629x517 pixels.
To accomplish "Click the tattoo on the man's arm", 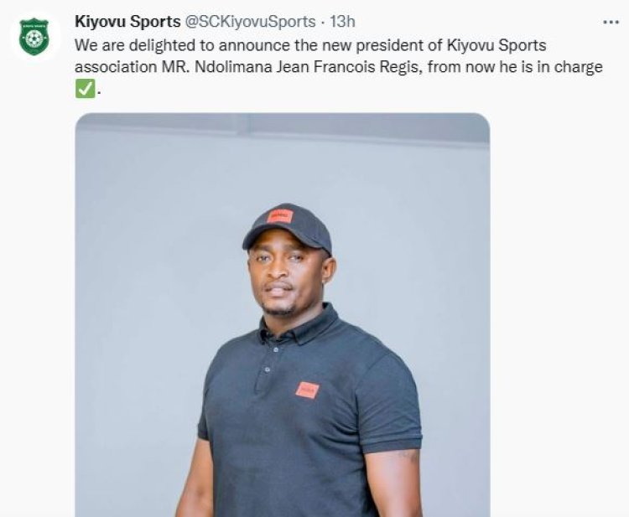I will coord(408,456).
